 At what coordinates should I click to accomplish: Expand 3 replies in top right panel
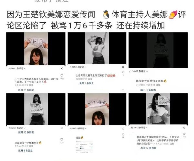(x=148, y=90)
